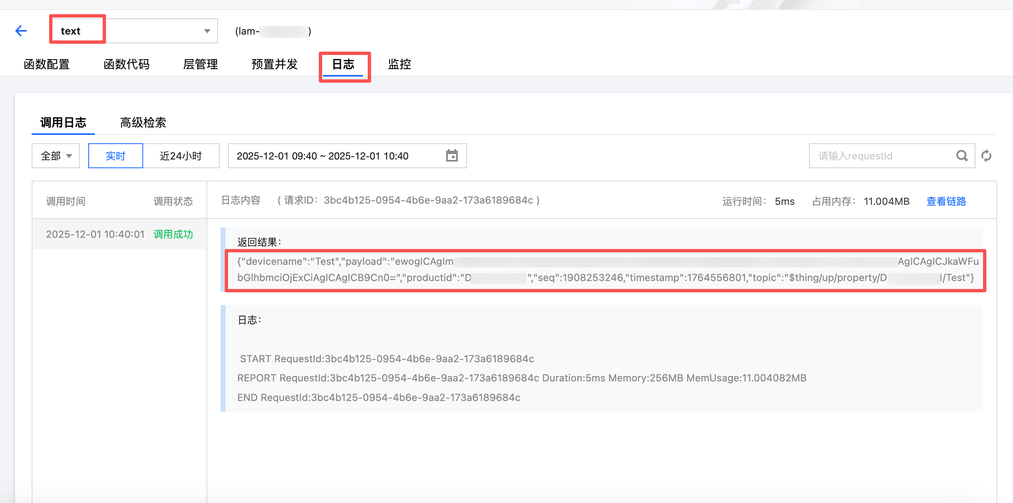Click the requestId search magnifier icon
Image resolution: width=1013 pixels, height=503 pixels.
point(961,156)
